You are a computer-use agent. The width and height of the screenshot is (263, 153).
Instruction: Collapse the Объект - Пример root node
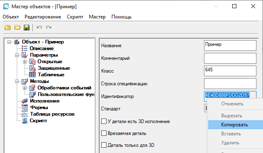[x=9, y=42]
